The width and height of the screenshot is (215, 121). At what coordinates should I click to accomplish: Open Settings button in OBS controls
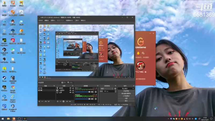tap(126, 98)
